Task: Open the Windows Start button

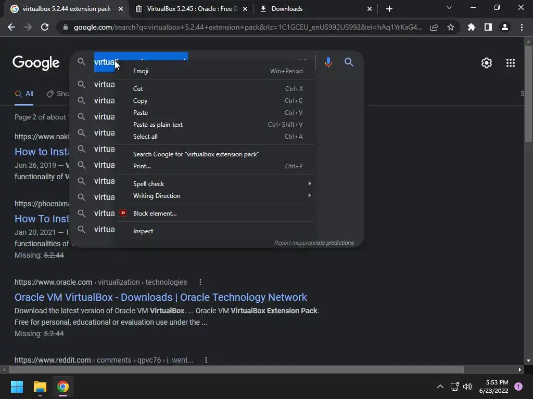Action: point(17,387)
